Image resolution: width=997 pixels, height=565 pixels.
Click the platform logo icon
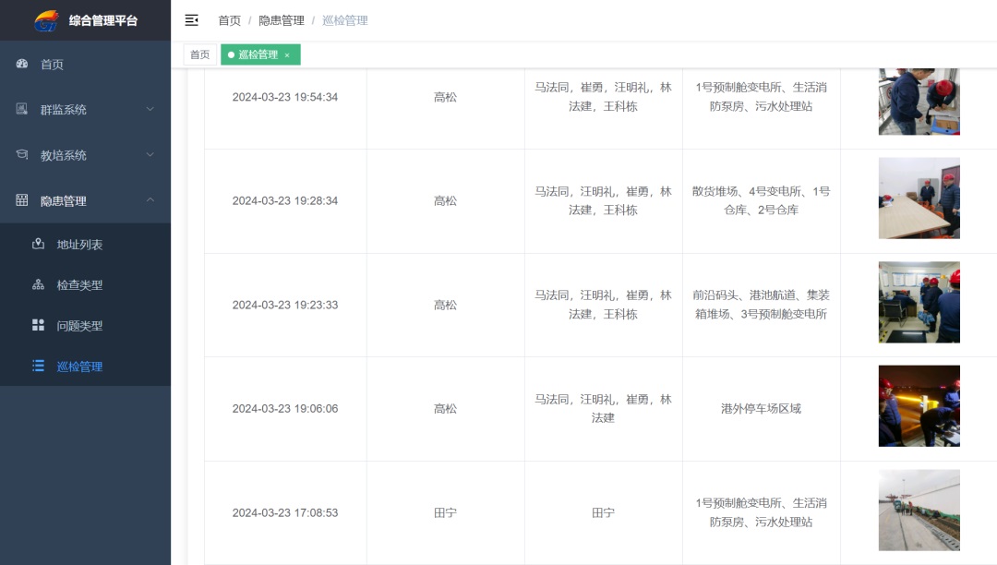tap(46, 20)
